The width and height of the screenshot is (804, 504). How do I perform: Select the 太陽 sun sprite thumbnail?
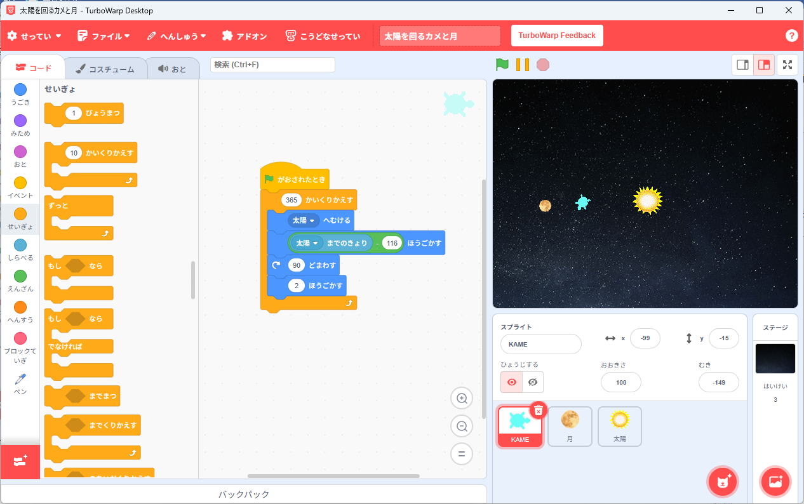(x=620, y=427)
